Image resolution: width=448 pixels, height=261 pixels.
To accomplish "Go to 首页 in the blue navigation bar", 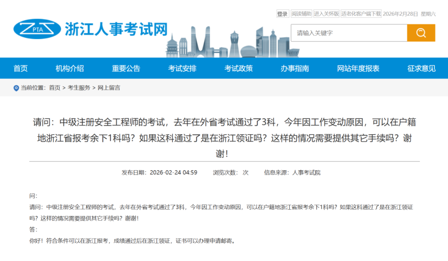I will 21,68.
